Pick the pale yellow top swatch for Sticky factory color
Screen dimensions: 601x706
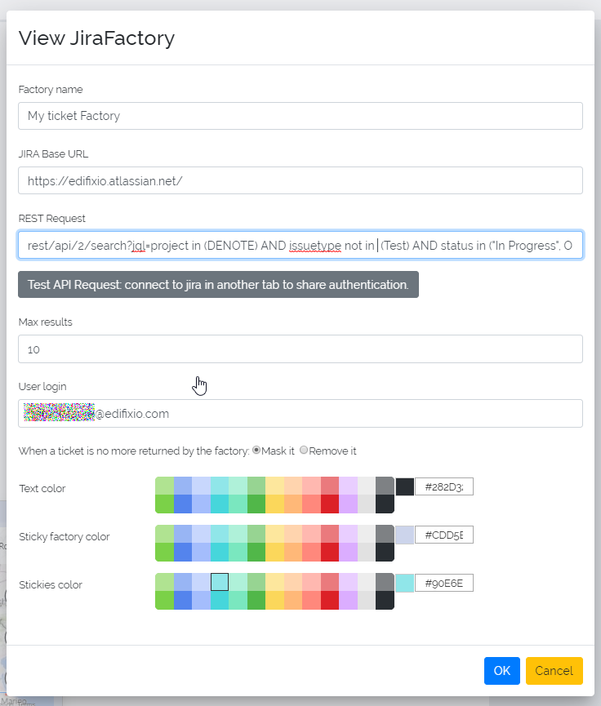275,535
